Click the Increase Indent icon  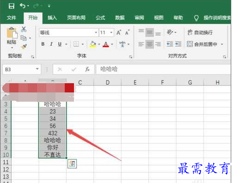tap(178, 44)
